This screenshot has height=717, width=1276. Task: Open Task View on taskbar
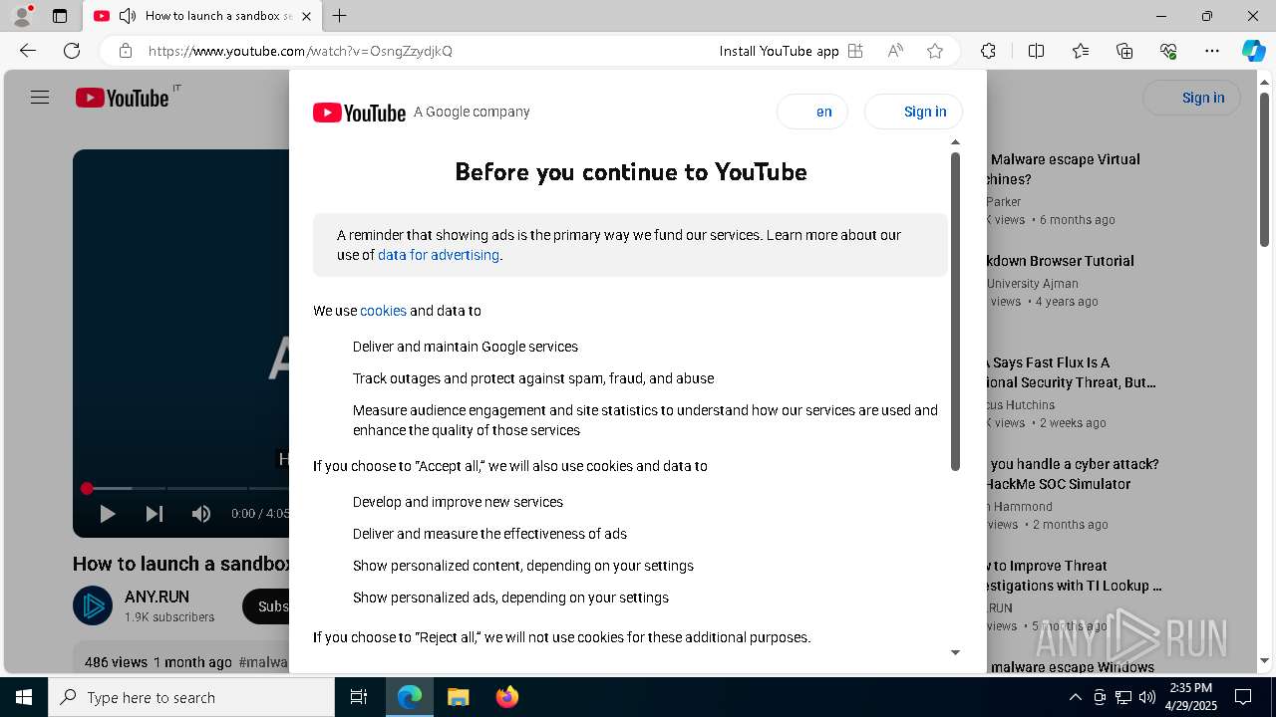[x=359, y=697]
